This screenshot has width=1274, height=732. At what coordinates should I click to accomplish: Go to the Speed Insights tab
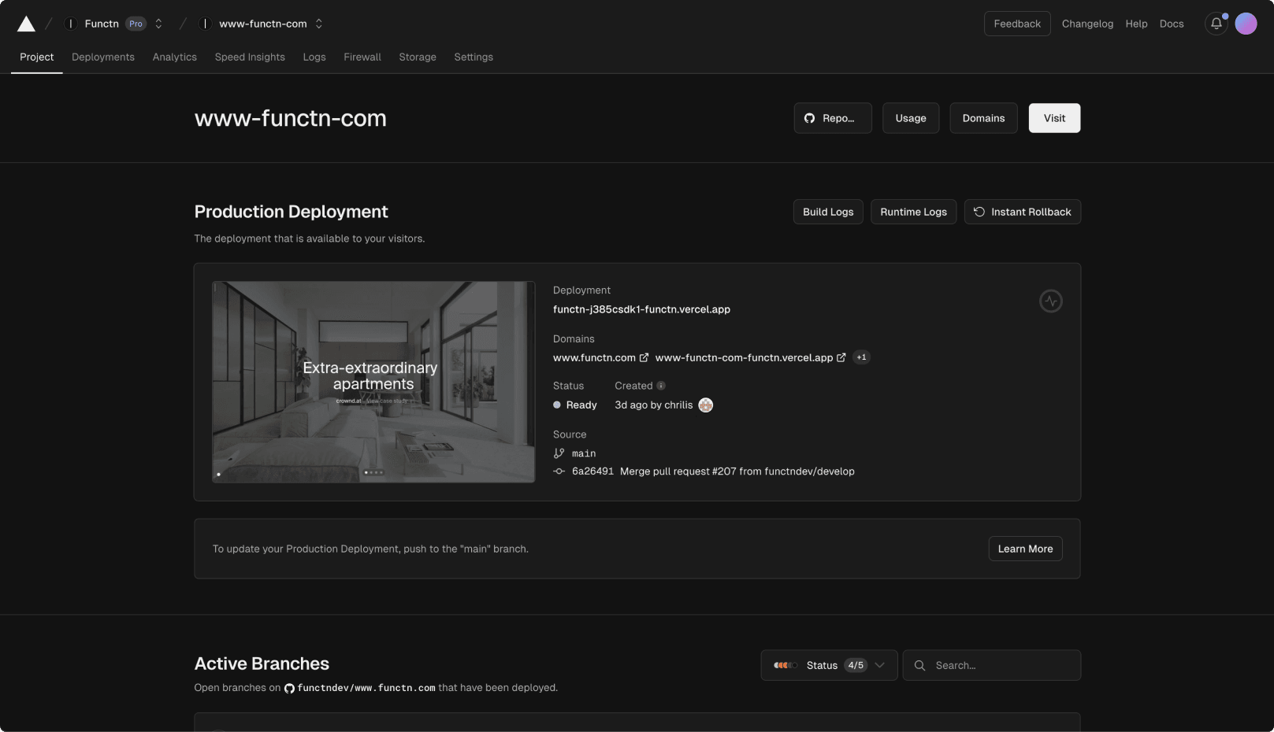click(x=250, y=57)
